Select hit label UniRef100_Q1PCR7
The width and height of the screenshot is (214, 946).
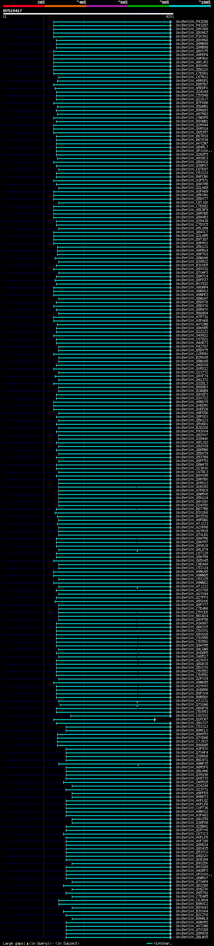pyautogui.click(x=192, y=719)
